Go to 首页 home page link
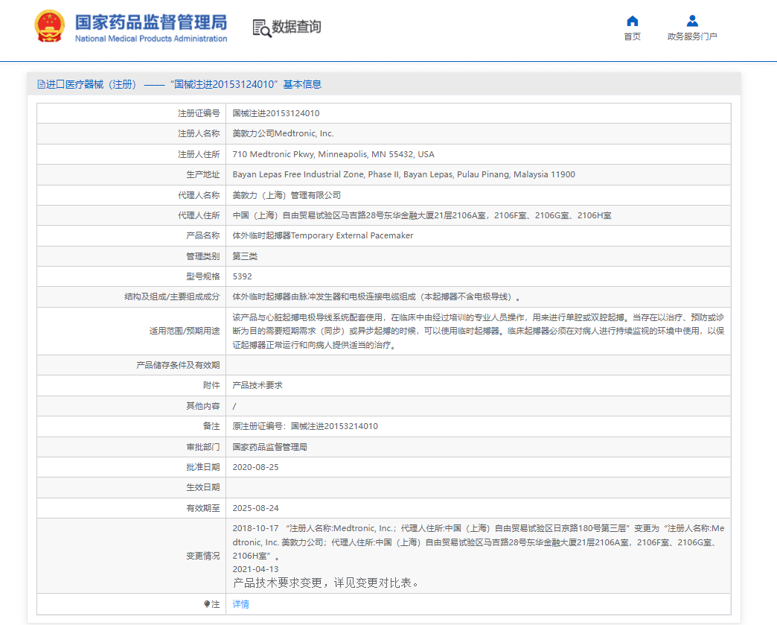The height and width of the screenshot is (625, 777). (633, 37)
